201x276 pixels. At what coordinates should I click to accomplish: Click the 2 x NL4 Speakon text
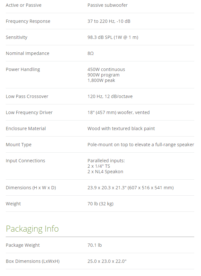(105, 172)
